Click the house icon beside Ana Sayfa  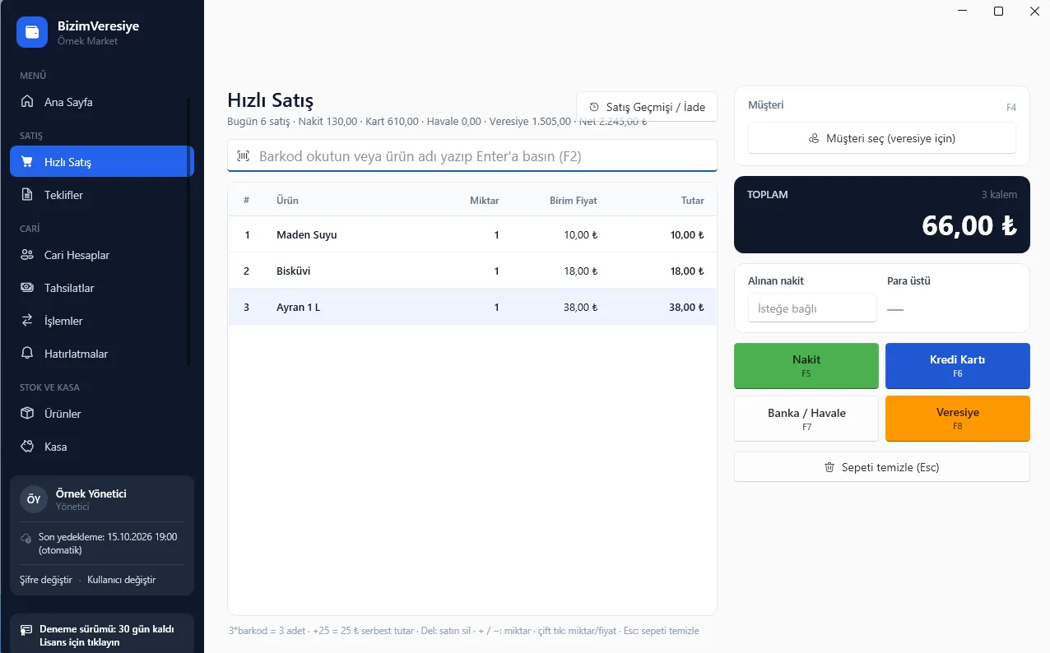(x=27, y=102)
